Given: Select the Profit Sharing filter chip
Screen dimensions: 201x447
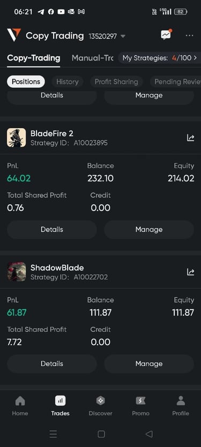Looking at the screenshot, I should [116, 82].
